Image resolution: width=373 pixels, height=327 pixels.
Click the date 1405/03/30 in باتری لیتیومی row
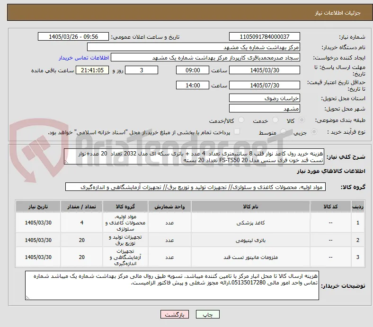tap(38, 240)
